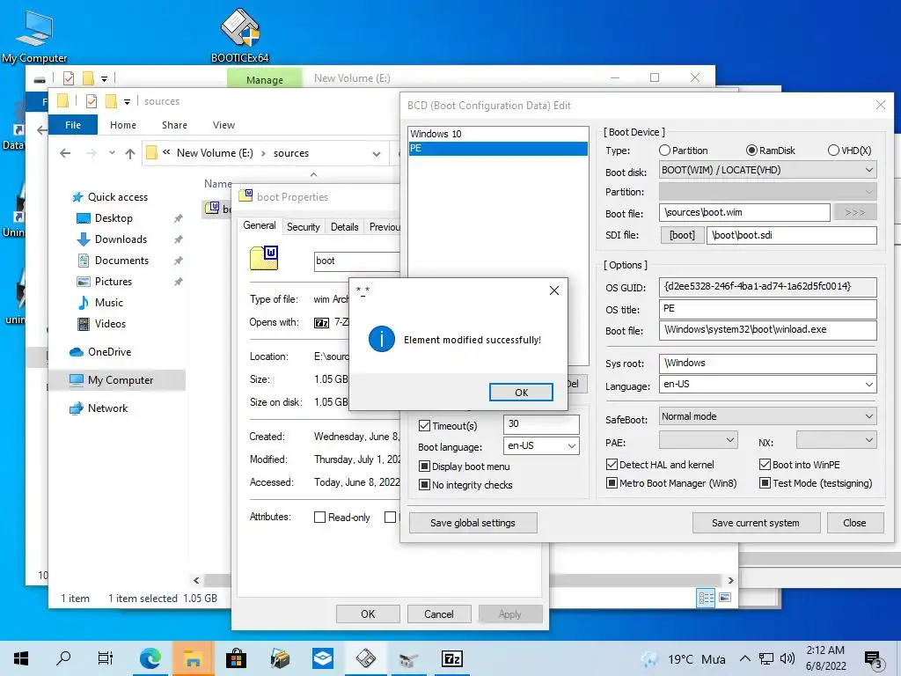Image resolution: width=901 pixels, height=676 pixels.
Task: Click Save global settings button
Action: 472,523
